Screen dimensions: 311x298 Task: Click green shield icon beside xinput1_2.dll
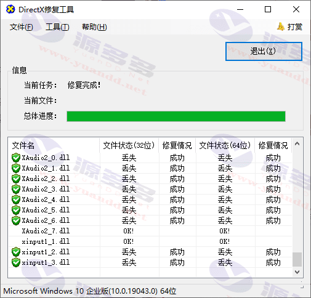tap(16, 252)
